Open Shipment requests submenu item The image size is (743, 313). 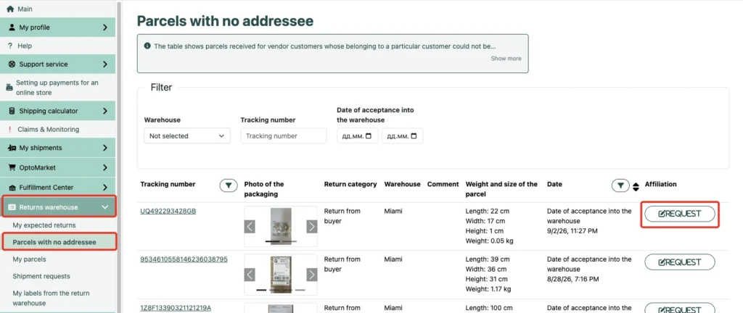pyautogui.click(x=41, y=276)
